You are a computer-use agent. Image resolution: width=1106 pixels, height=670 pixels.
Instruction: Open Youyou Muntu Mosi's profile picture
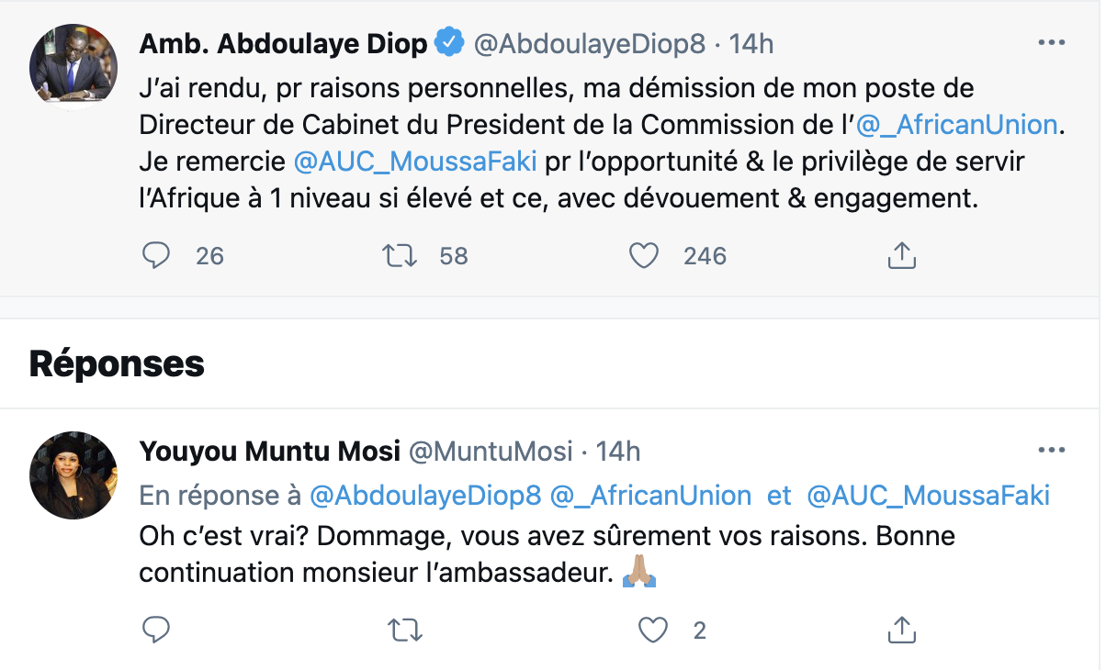point(73,475)
